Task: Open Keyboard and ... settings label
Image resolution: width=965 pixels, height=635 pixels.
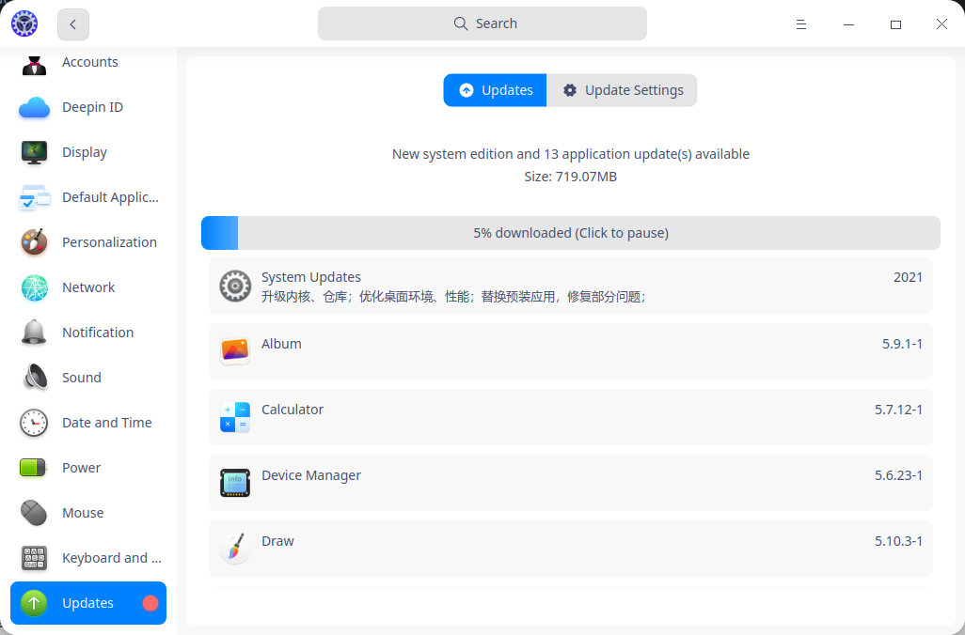Action: 112,558
